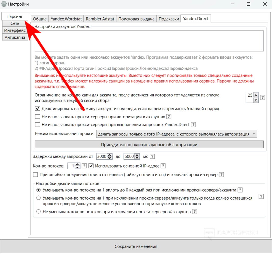Decrease minimum delay 3000 value
Viewport: 272px width, 254px height.
click(110, 158)
